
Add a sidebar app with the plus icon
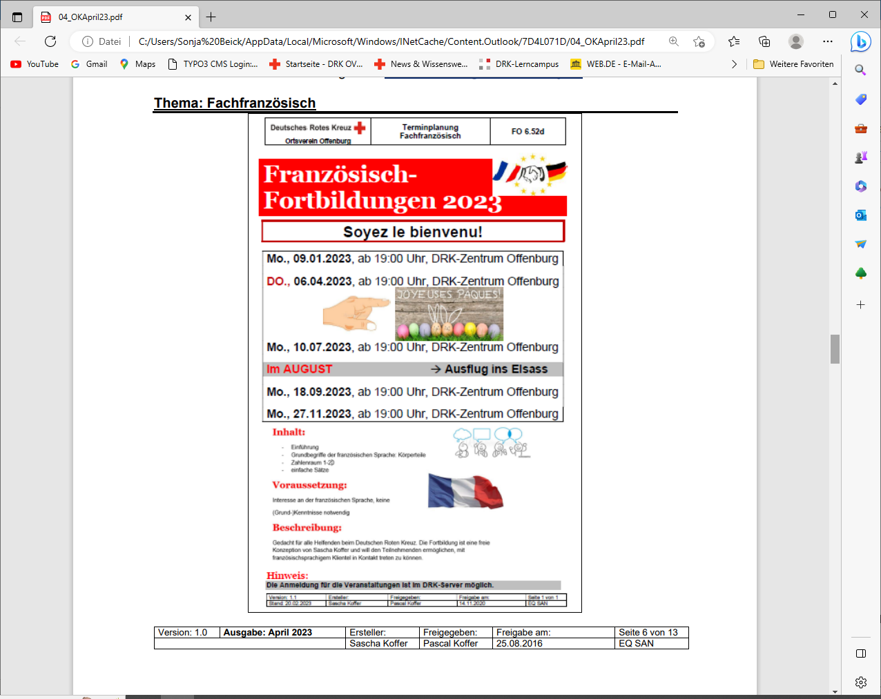[x=860, y=304]
